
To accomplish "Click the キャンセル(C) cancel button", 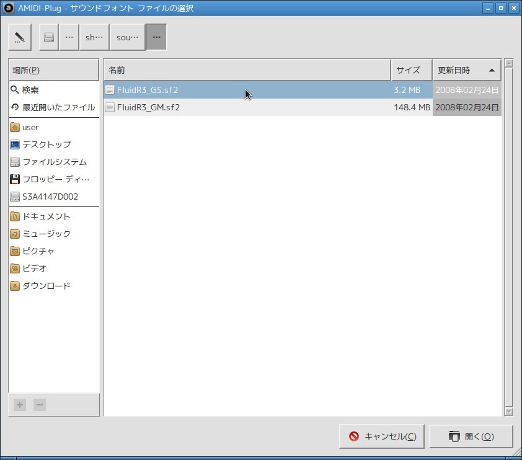I will pyautogui.click(x=382, y=436).
